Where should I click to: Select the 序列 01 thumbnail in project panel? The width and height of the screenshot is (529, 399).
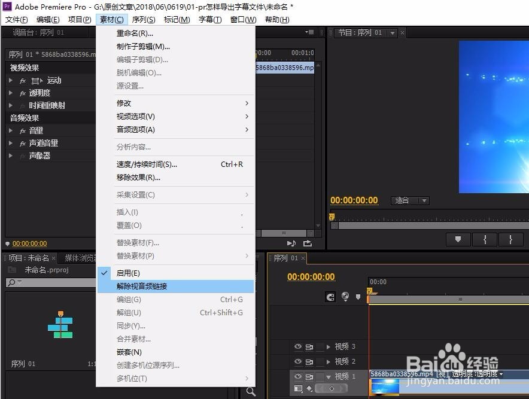pyautogui.click(x=60, y=324)
